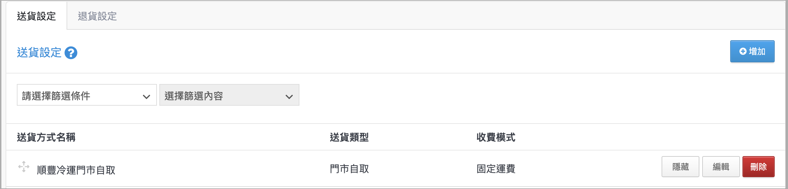Click the red 刪除 button
This screenshot has width=788, height=189.
[x=758, y=167]
